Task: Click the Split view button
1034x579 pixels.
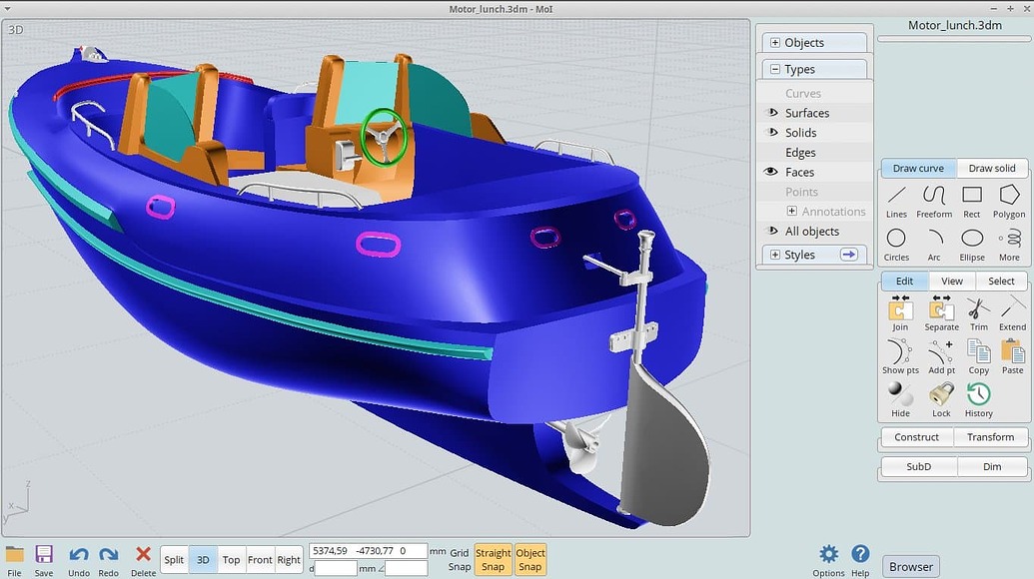Action: [174, 560]
